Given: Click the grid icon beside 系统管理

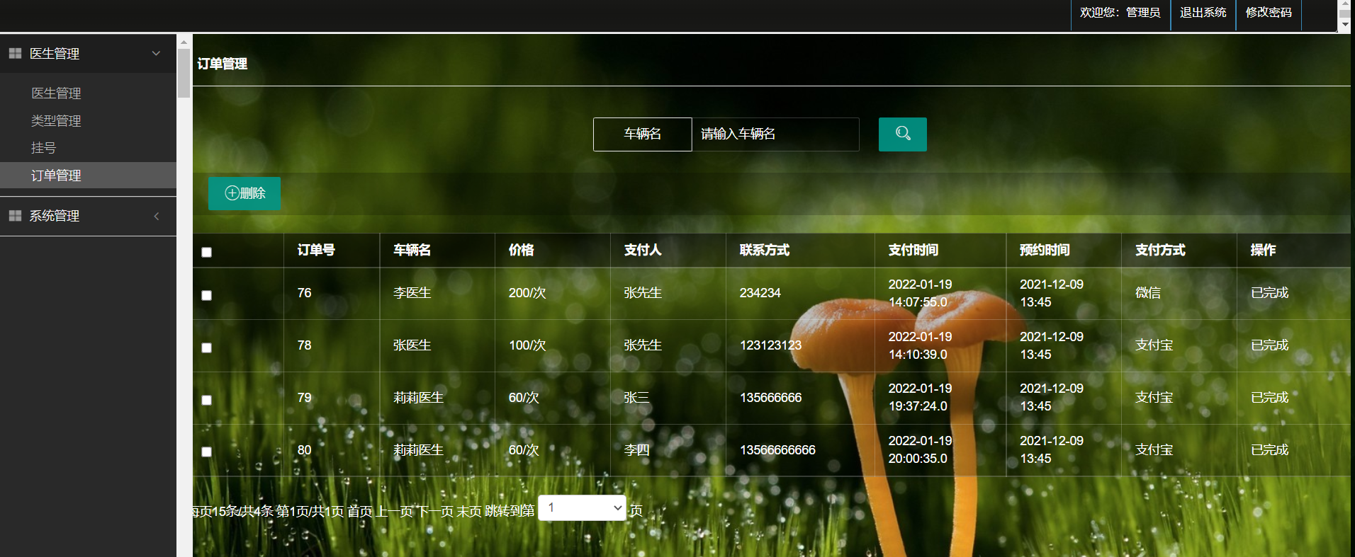Looking at the screenshot, I should [x=15, y=215].
